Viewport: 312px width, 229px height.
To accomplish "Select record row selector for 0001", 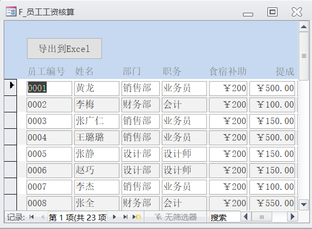I will 11,87.
